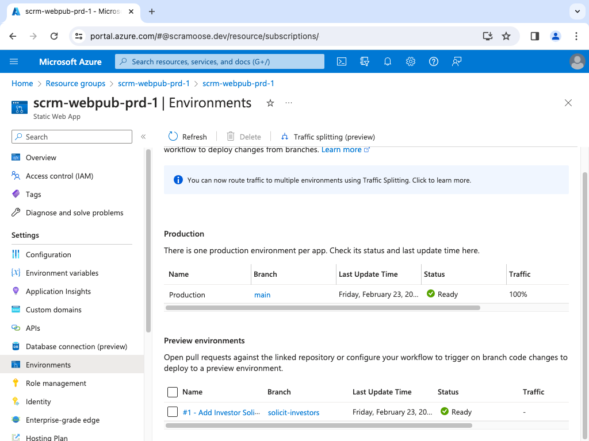Click the Production table horizontal scrollbar

(x=323, y=308)
